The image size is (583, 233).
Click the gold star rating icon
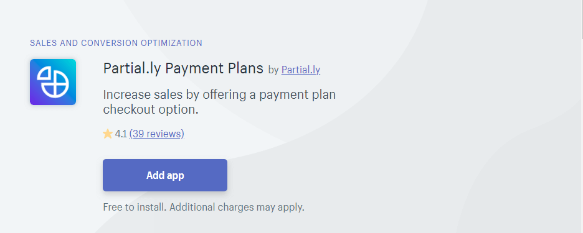108,134
